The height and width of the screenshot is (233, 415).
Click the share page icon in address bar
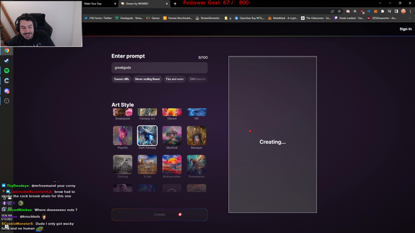(332, 11)
